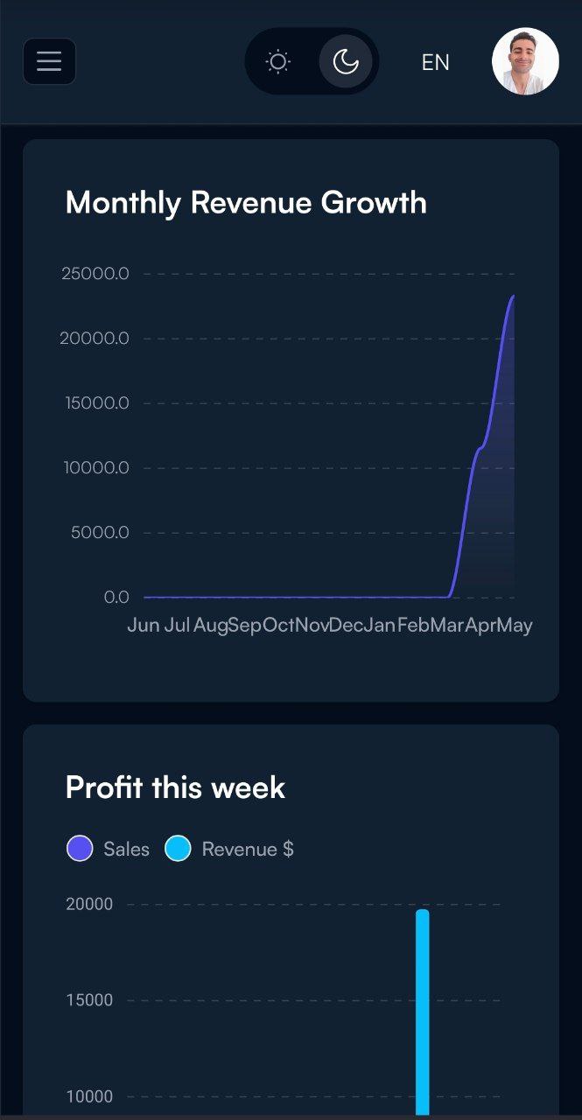Click the Profit this week heading
Viewport: 582px width, 1120px height.
pyautogui.click(x=175, y=787)
